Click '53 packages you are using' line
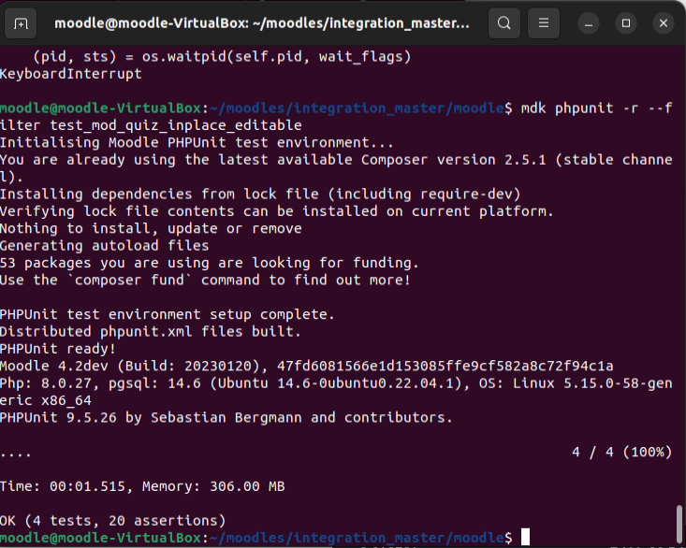 pyautogui.click(x=210, y=263)
